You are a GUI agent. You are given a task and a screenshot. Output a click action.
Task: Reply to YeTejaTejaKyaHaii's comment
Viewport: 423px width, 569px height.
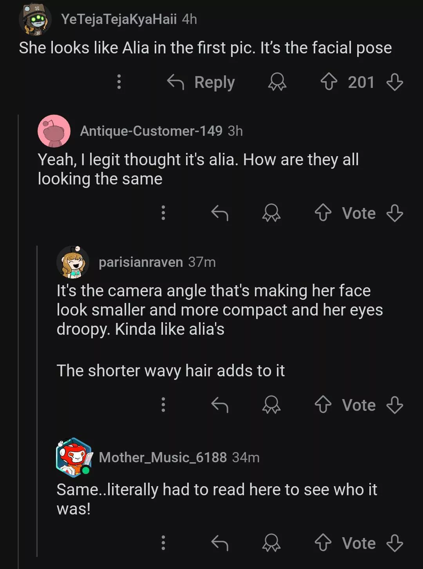pos(201,82)
